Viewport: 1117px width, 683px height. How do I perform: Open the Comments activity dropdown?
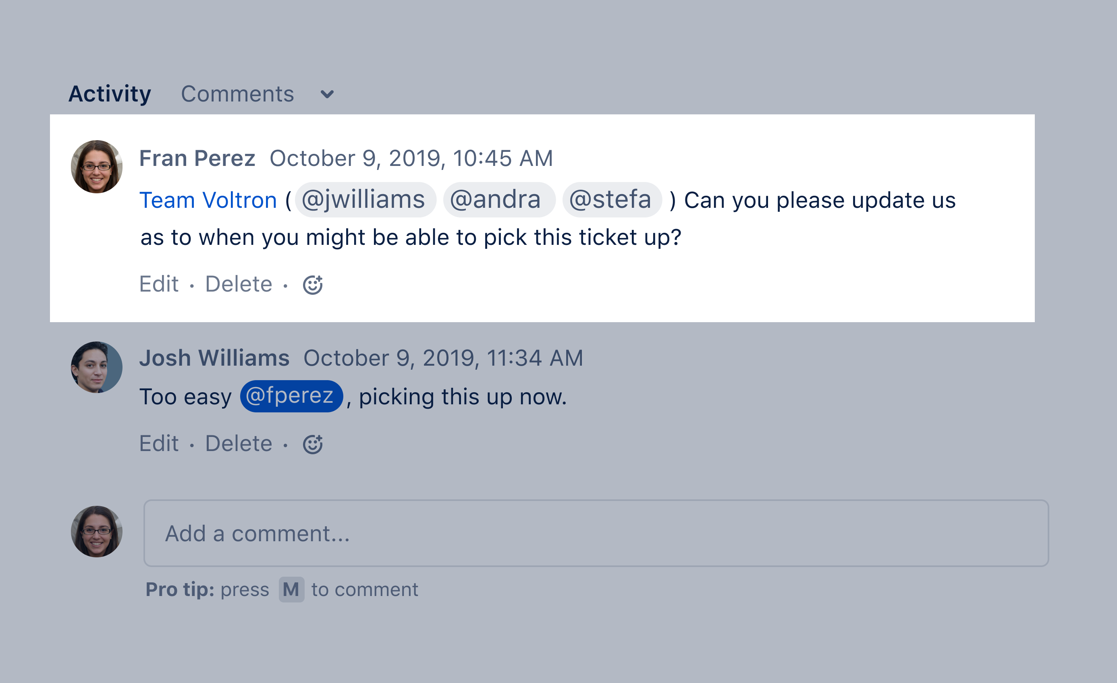coord(238,94)
